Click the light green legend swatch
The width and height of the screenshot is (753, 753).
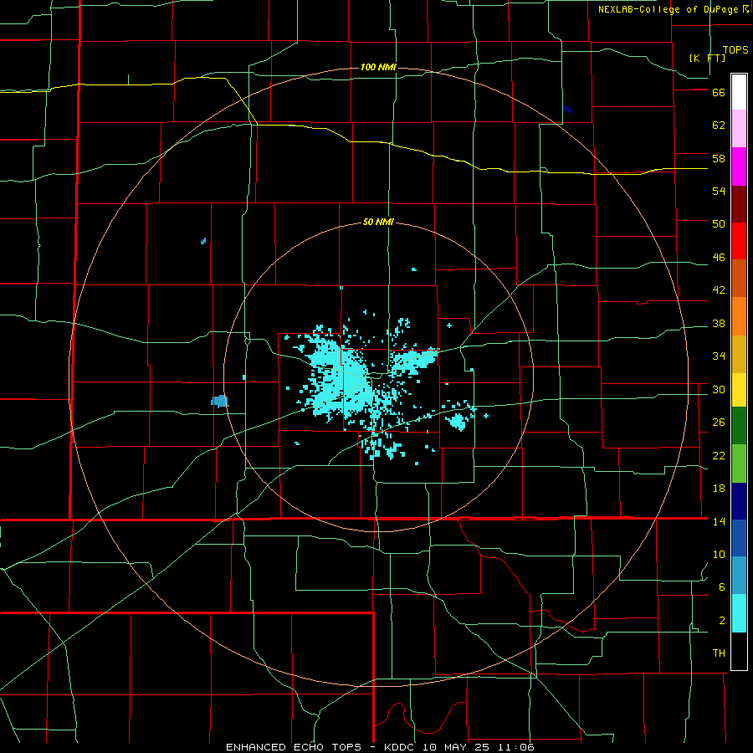(739, 464)
